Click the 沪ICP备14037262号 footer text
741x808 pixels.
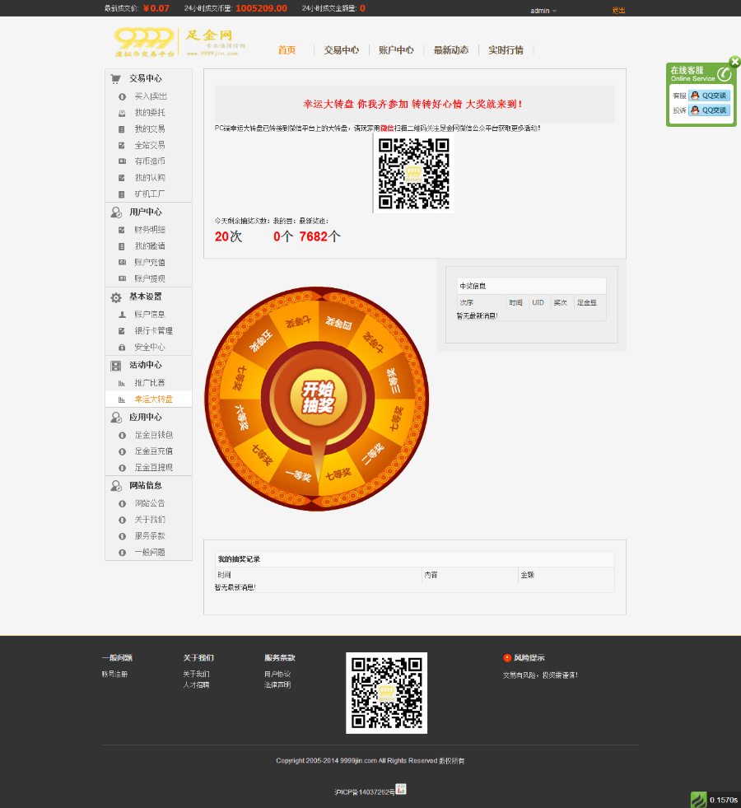click(x=365, y=792)
